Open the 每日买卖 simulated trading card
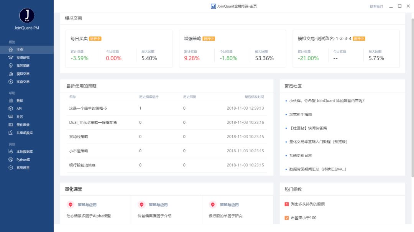 [119, 49]
